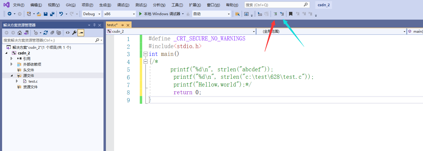The width and height of the screenshot is (423, 151).
Task: Open the 自动 dropdown in toolbar
Action: click(211, 14)
